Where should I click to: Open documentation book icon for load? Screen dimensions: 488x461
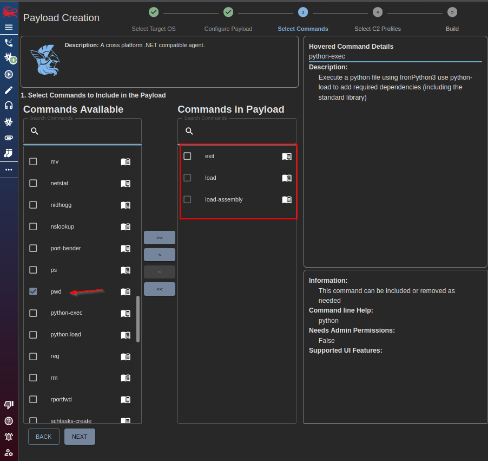287,178
